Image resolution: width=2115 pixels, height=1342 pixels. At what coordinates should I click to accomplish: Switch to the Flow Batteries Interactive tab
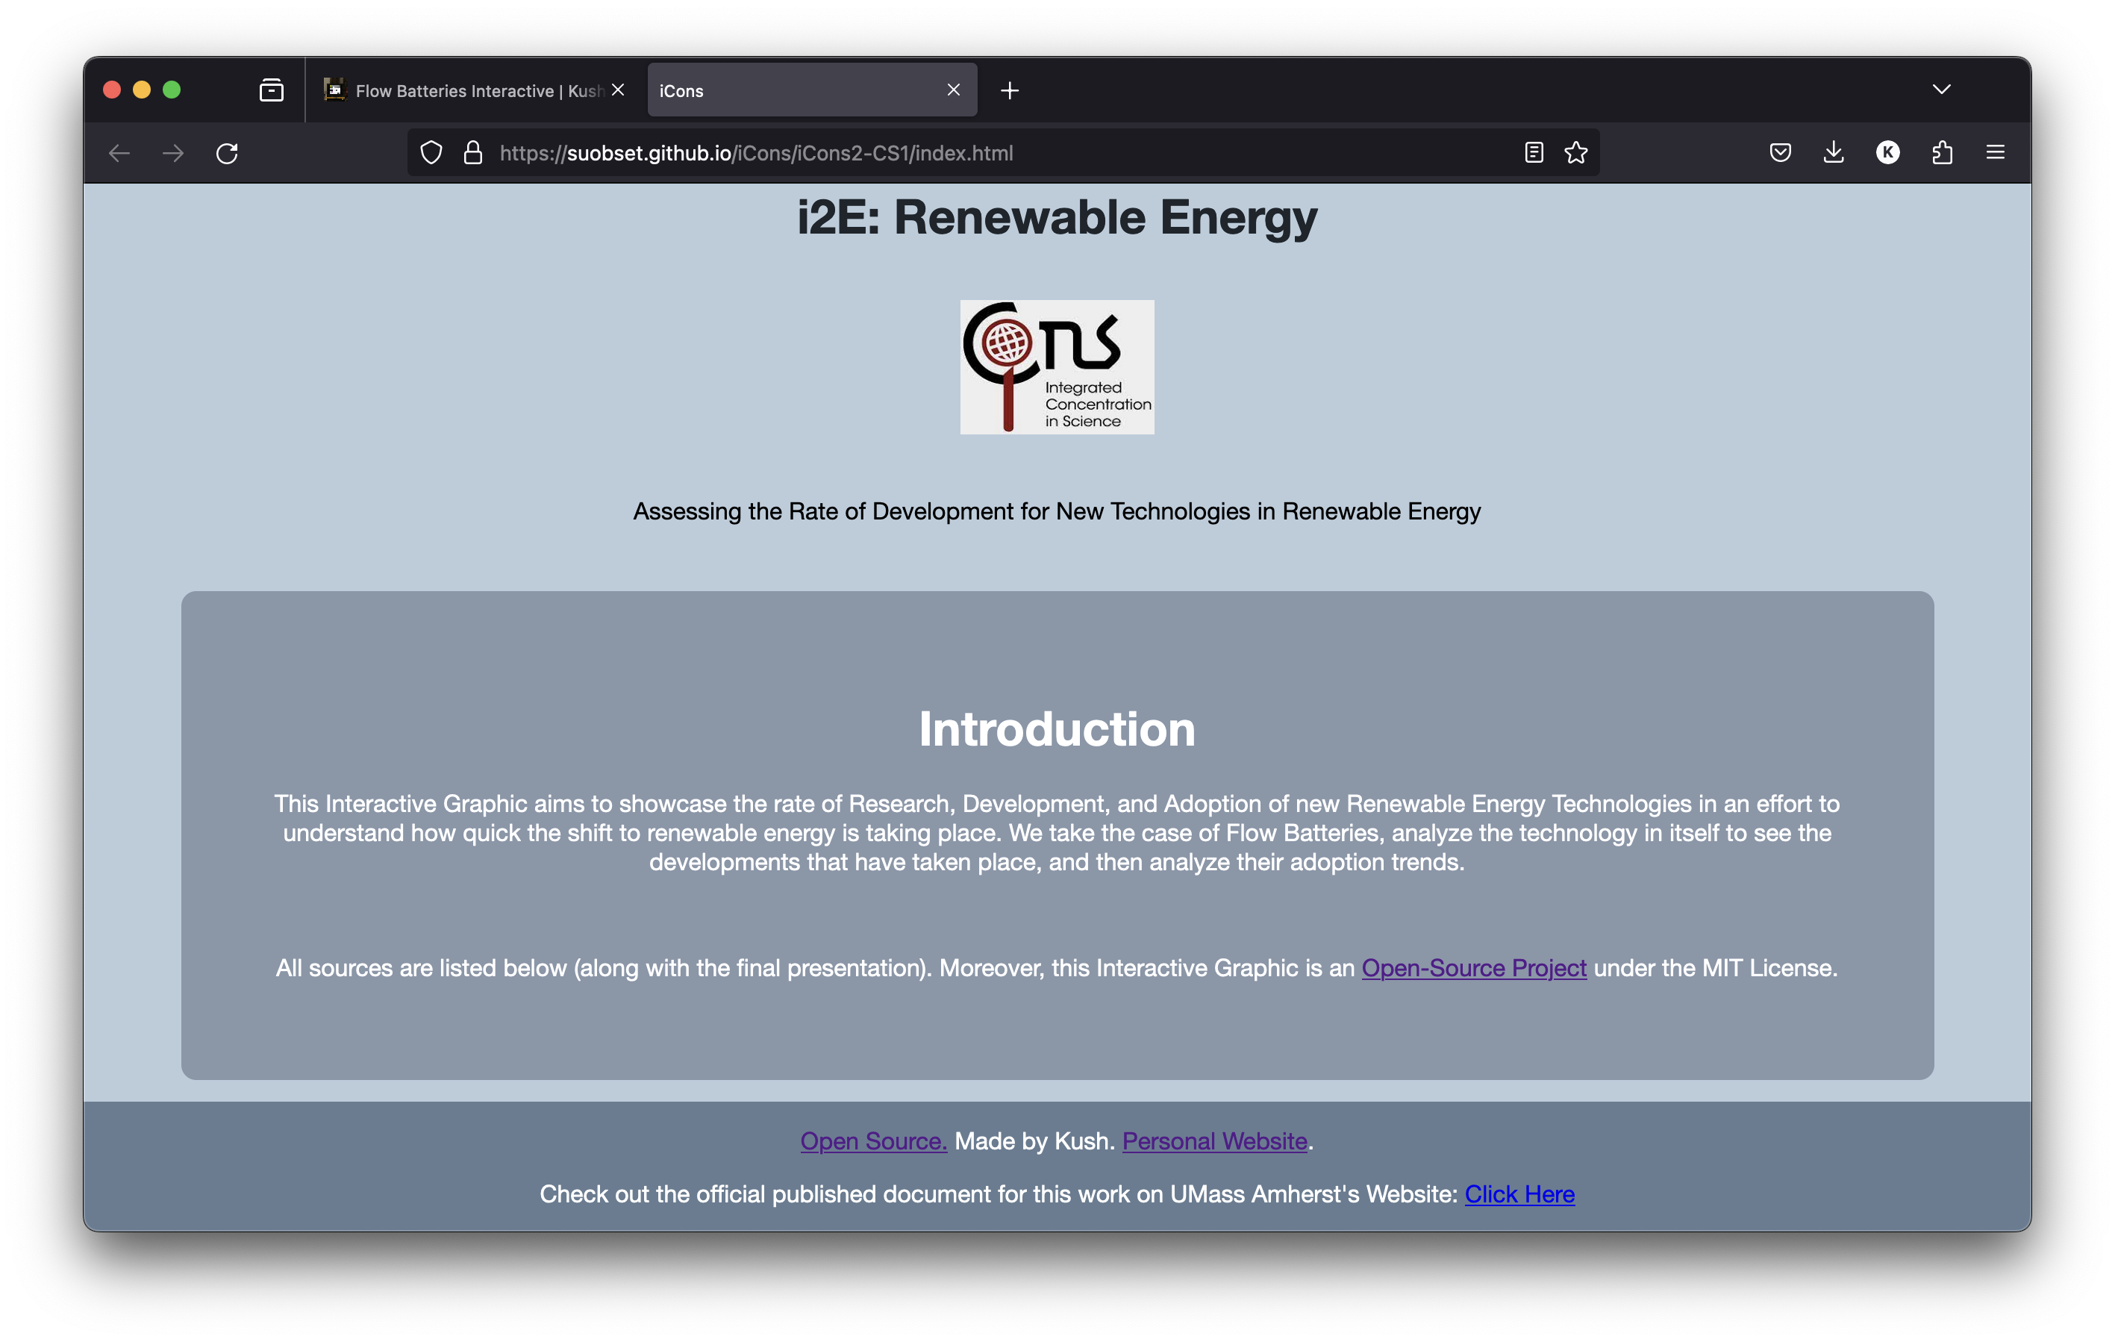pos(475,90)
